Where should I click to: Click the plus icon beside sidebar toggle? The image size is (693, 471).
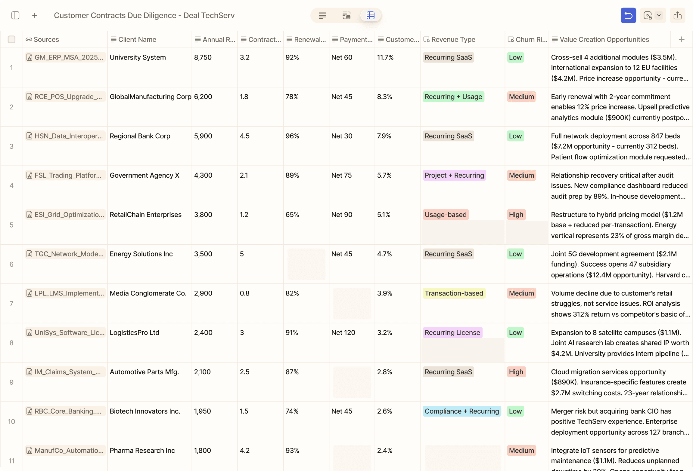pos(35,15)
